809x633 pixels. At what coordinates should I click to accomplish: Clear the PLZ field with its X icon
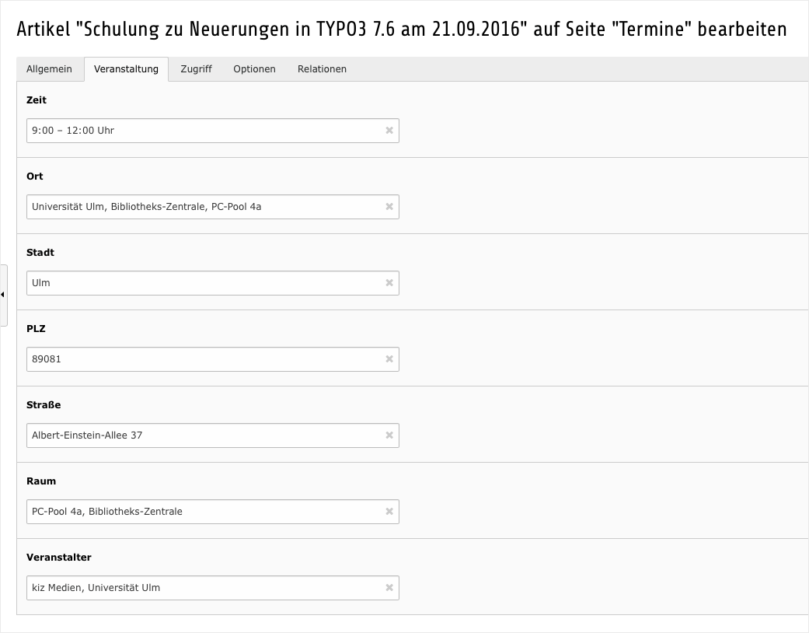(389, 359)
